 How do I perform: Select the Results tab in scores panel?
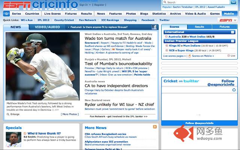(x=199, y=27)
